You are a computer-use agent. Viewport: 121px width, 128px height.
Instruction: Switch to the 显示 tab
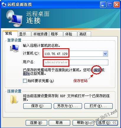pos(24,34)
